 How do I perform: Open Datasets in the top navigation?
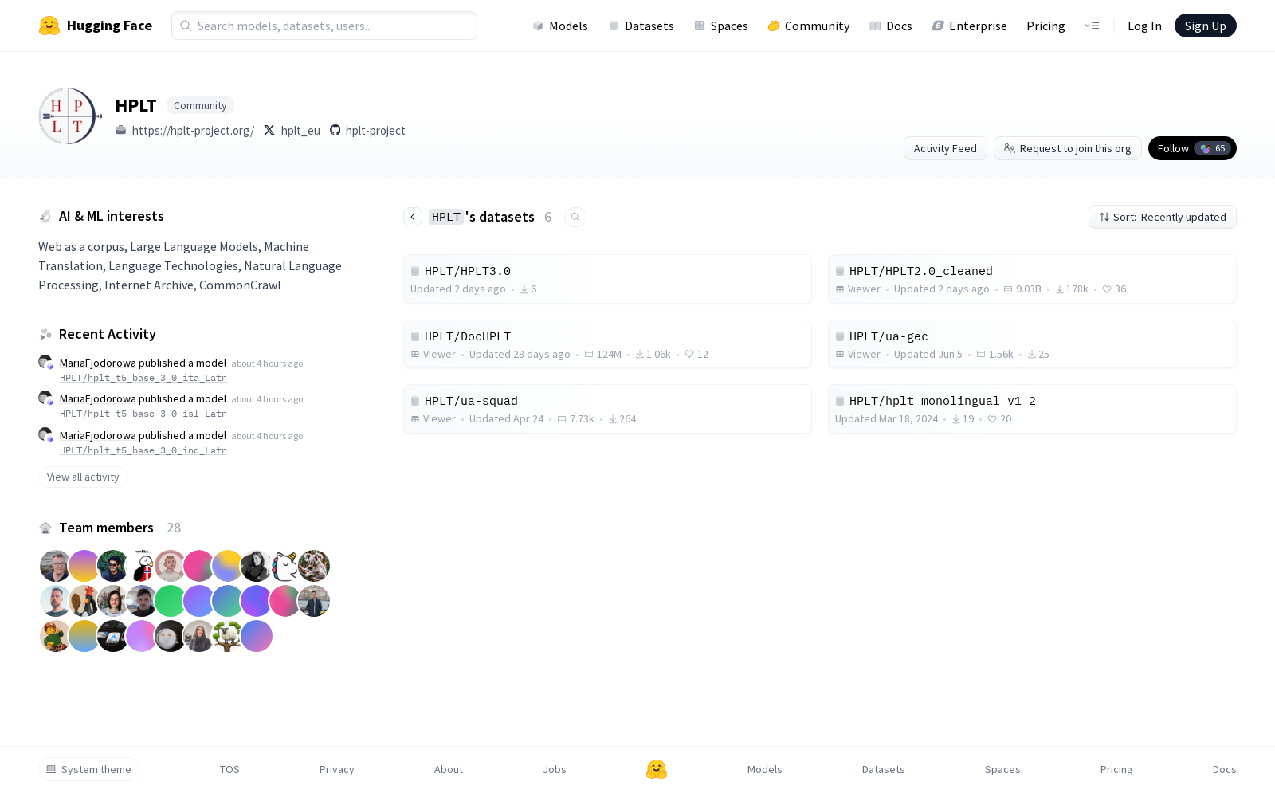[x=641, y=26]
